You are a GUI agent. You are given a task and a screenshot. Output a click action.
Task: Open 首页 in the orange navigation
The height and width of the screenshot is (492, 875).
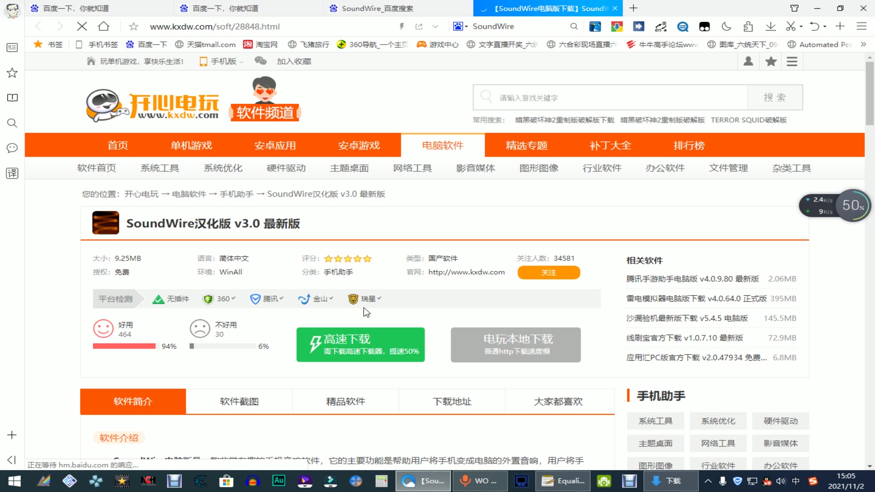[118, 145]
